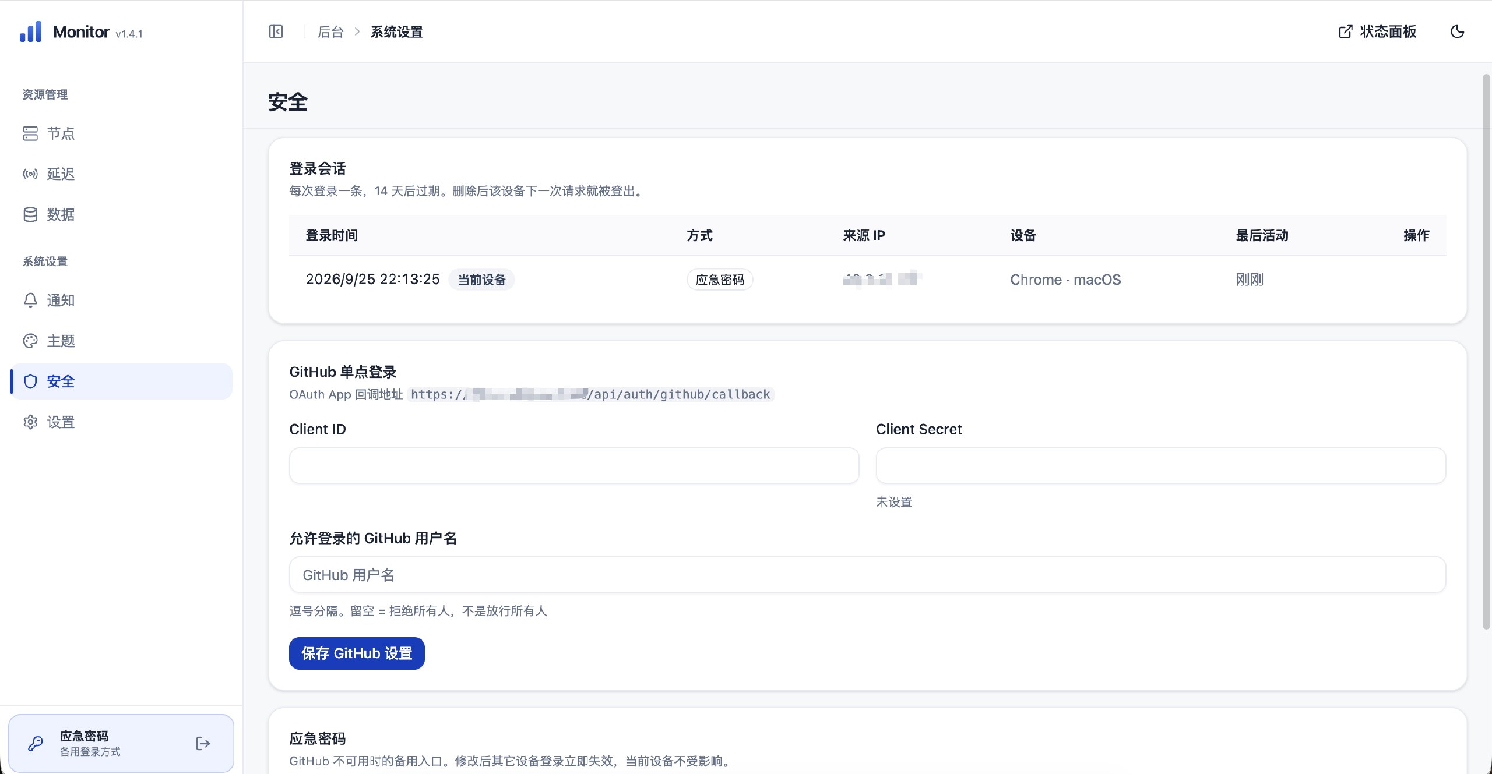
Task: Open the 状态面板 link
Action: tap(1377, 31)
